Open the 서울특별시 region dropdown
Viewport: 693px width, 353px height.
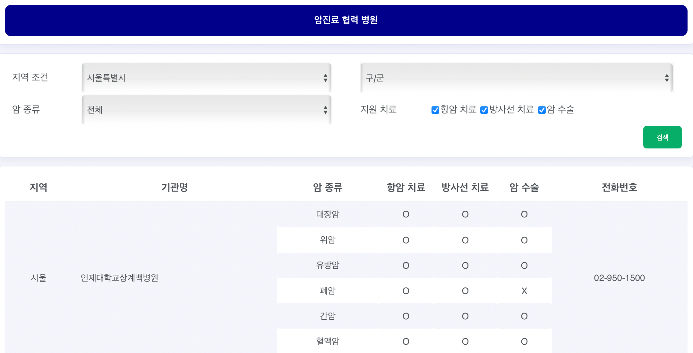coord(207,78)
